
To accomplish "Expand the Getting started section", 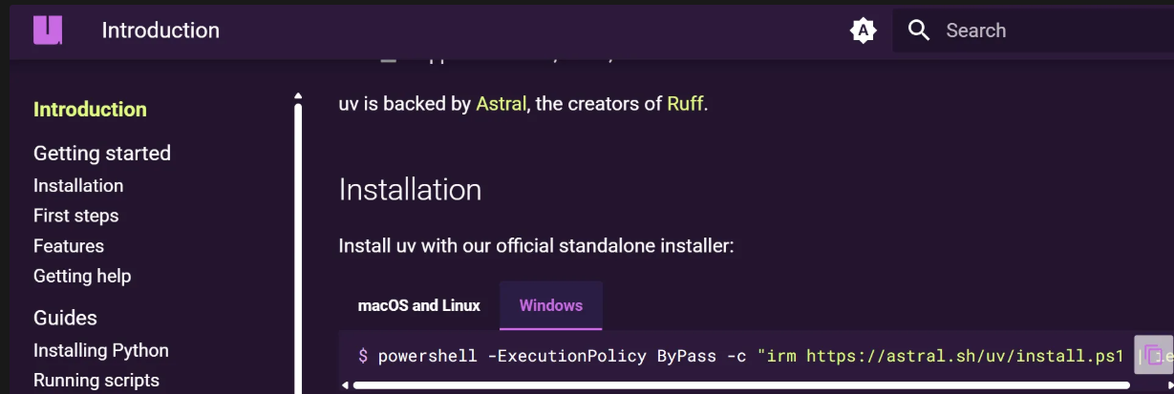I will pyautogui.click(x=102, y=153).
